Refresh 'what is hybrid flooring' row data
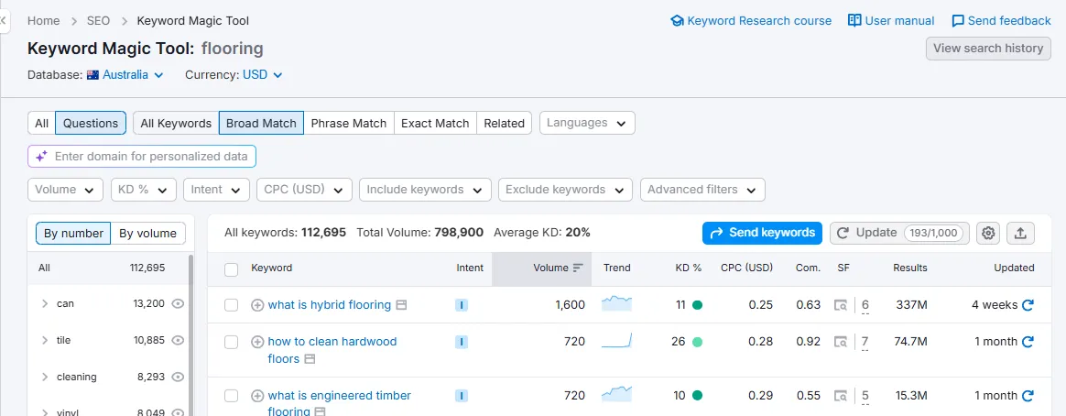The image size is (1066, 416). [x=1028, y=305]
